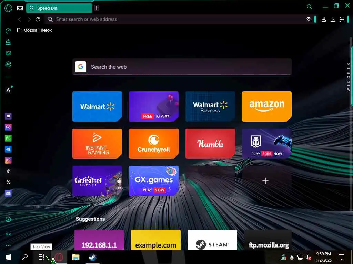Screen dimensions: 353x264
Task: Open the Genshin Impact tile
Action: coord(97,181)
